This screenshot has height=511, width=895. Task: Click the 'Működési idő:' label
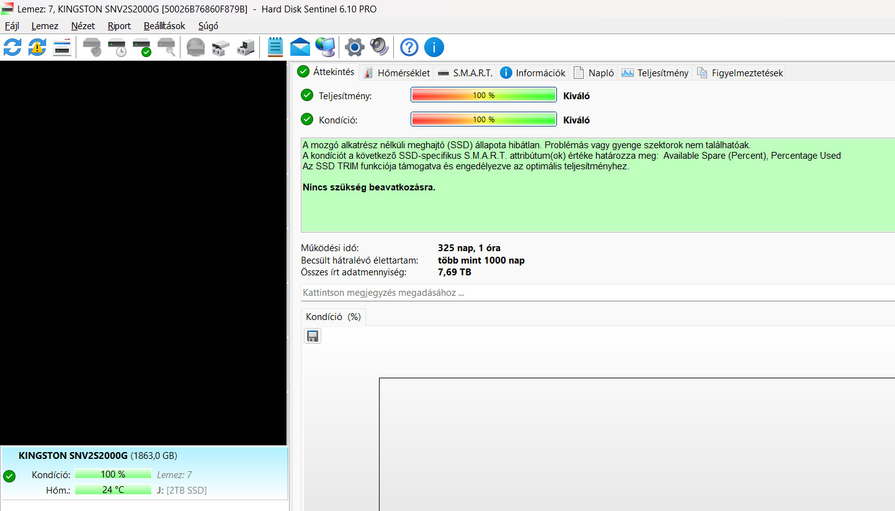[x=330, y=248]
